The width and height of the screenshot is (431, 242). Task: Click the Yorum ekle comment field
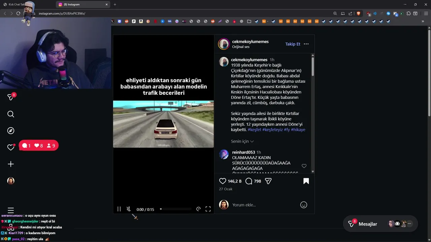pyautogui.click(x=264, y=205)
